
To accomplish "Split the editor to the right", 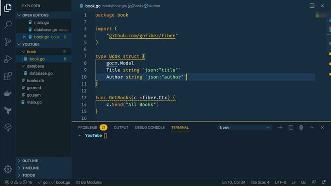I will click(312, 6).
